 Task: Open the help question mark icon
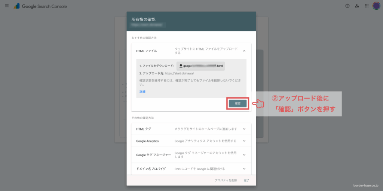tap(347, 6)
